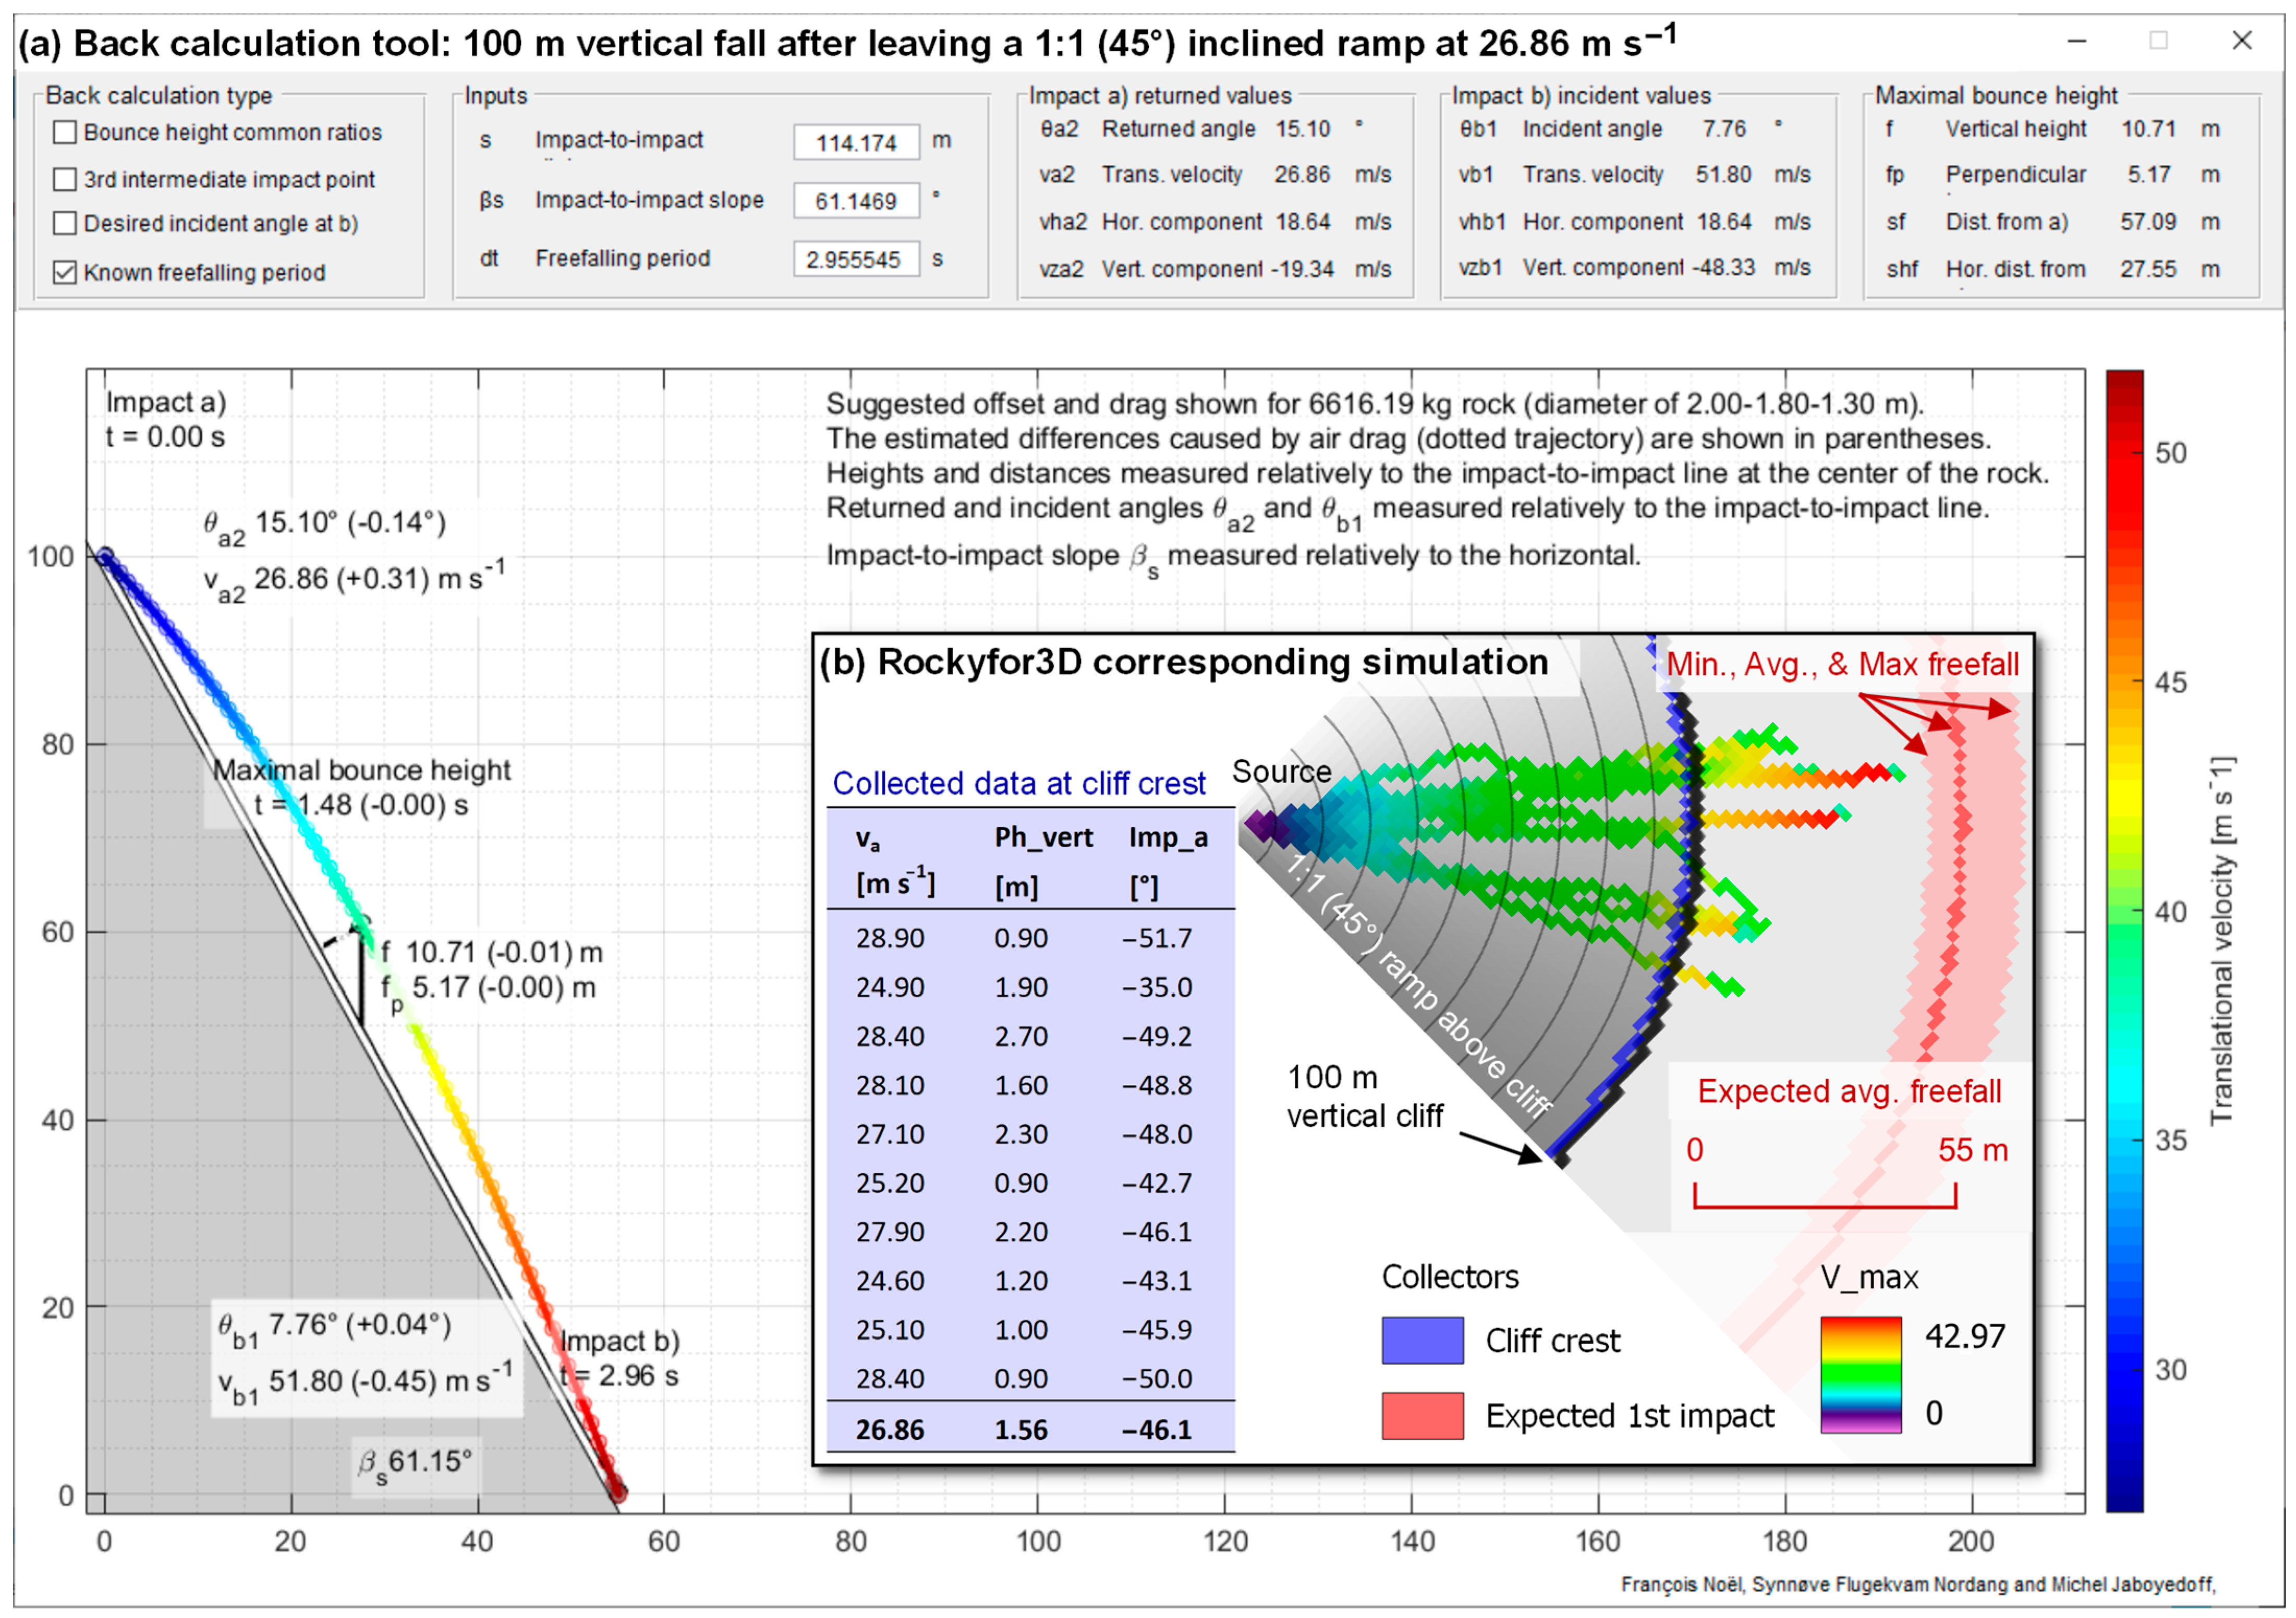
Task: Click the 26.86 average velocity table cell
Action: click(x=889, y=1429)
